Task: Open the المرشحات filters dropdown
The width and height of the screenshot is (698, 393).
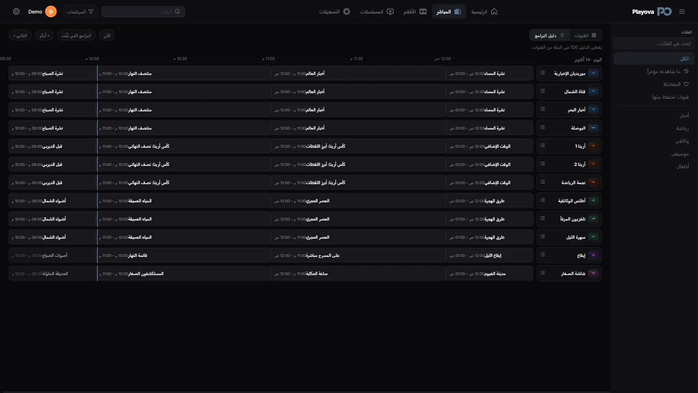Action: 80,12
